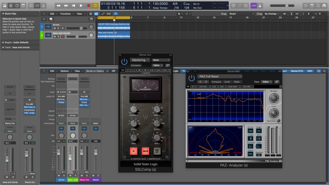This screenshot has width=329, height=185.
Task: Open the Edit menu in Tracks area
Action: coord(53,14)
